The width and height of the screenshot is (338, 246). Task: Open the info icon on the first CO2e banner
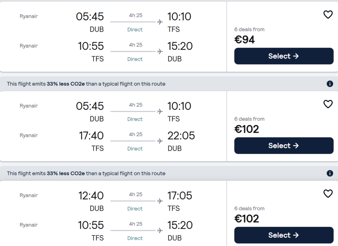pos(329,84)
